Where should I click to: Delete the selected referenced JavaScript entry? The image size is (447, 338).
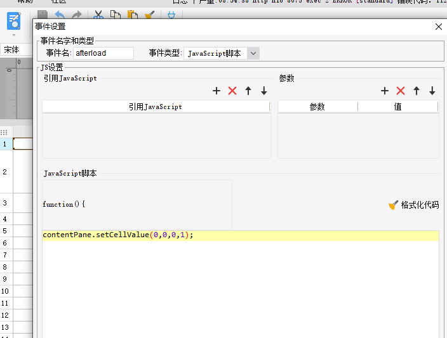point(232,91)
